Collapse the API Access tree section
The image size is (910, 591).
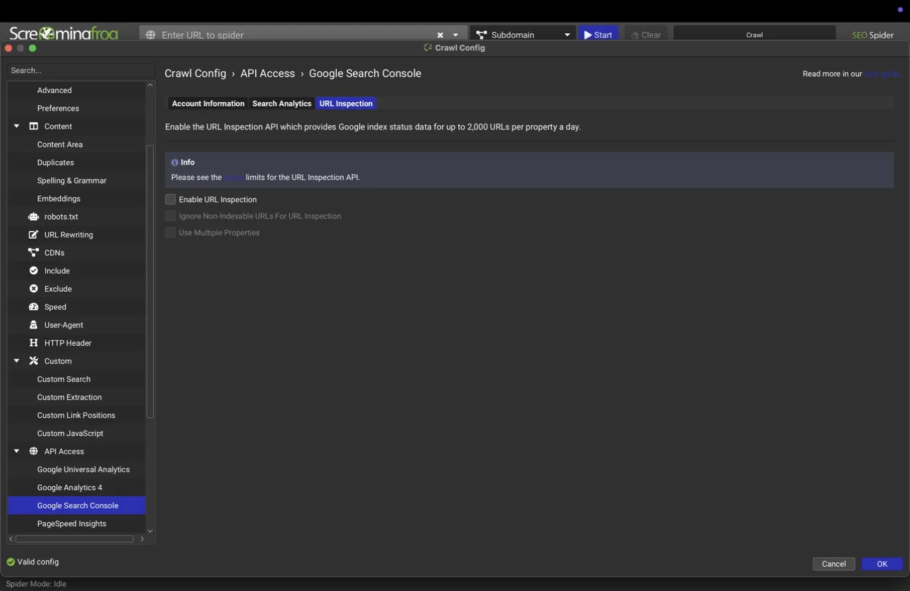click(x=17, y=451)
